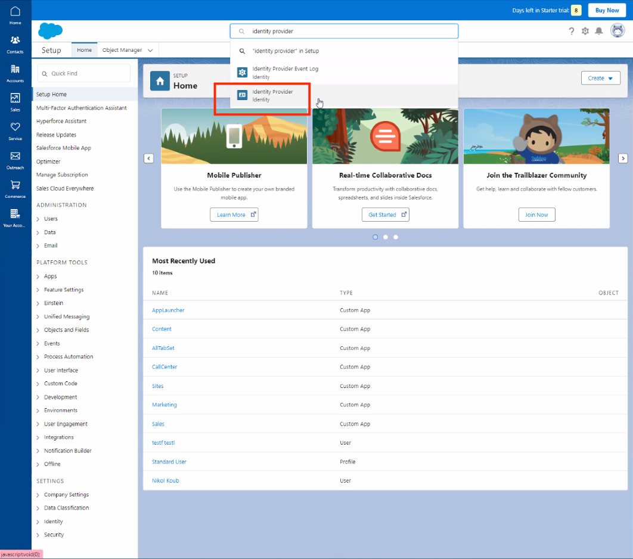Viewport: 633px width, 559px height.
Task: Click the Identity Provider Event Log gear icon
Action: [x=242, y=72]
